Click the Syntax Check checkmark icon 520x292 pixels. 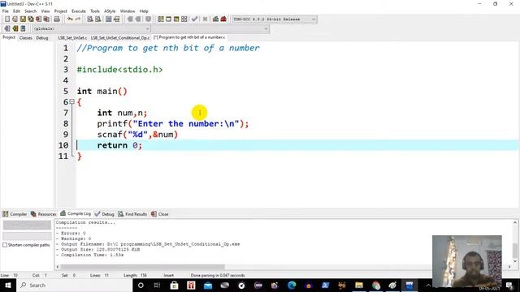(195, 19)
